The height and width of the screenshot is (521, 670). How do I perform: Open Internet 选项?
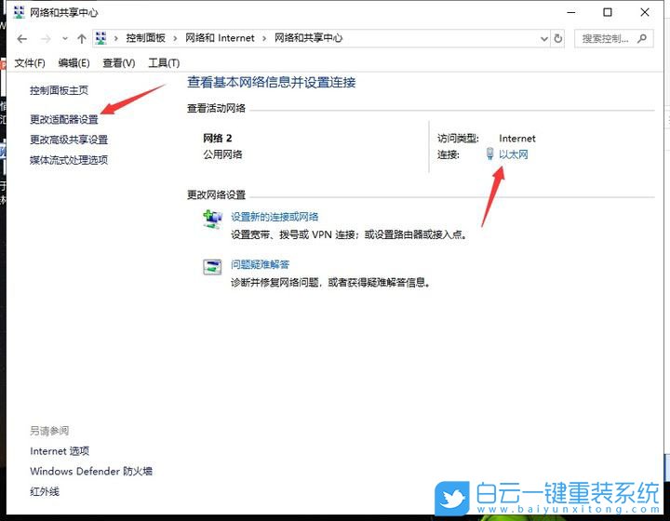click(x=60, y=451)
